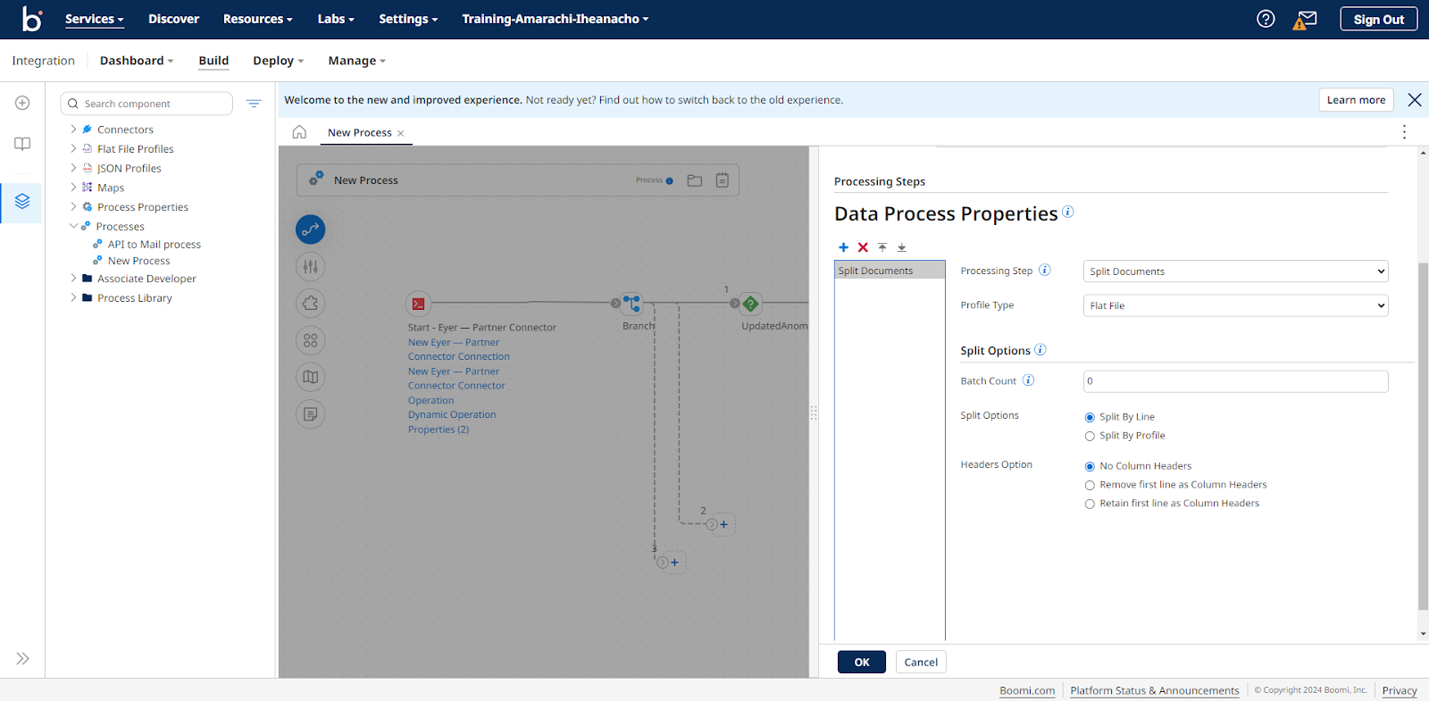Open the sliders shape palette icon
1429x701 pixels.
tap(310, 266)
